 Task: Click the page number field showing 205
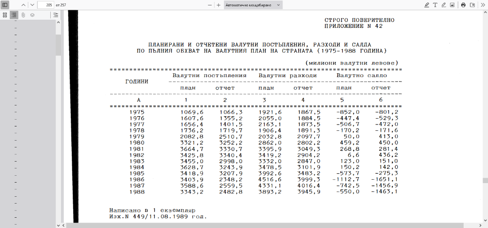point(45,5)
